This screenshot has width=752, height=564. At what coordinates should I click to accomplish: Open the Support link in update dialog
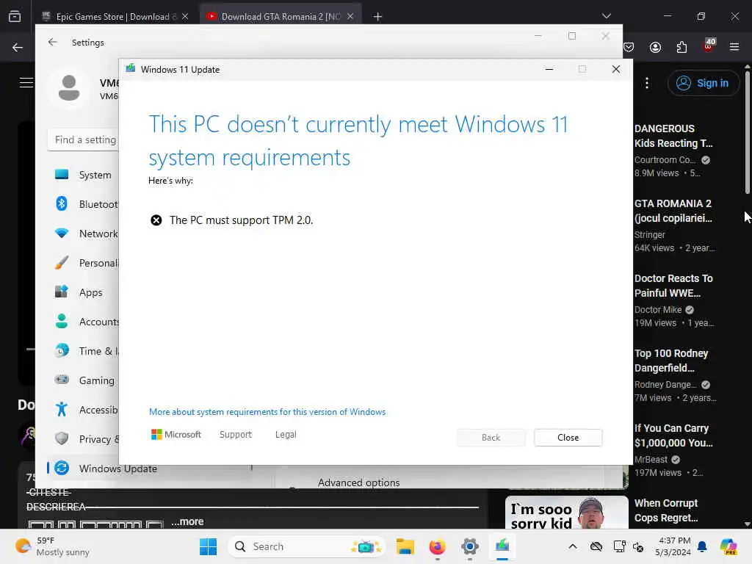(x=236, y=435)
